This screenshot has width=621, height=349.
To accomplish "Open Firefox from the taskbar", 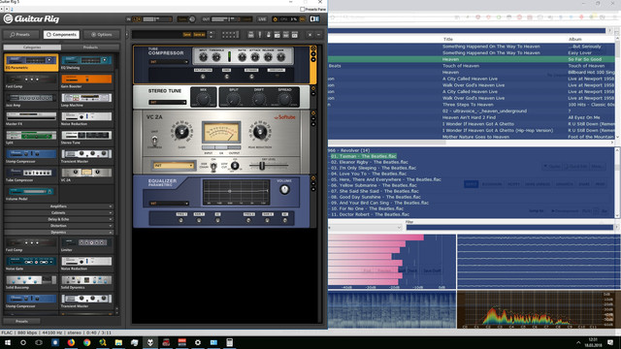I will point(71,342).
